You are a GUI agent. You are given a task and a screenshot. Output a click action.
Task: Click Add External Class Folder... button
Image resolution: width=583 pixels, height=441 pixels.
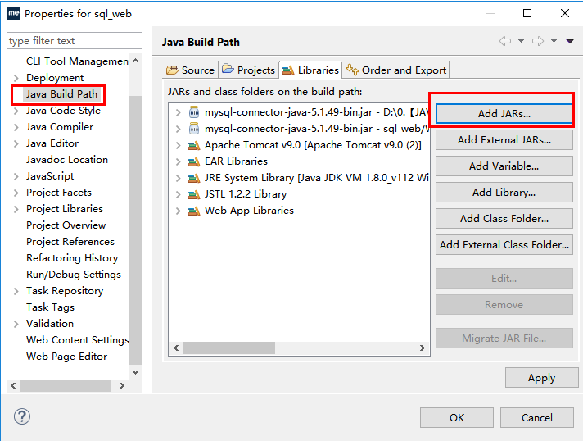tap(504, 245)
